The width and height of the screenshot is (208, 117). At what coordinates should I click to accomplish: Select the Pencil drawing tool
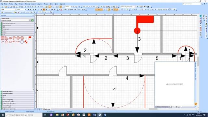point(97,6)
